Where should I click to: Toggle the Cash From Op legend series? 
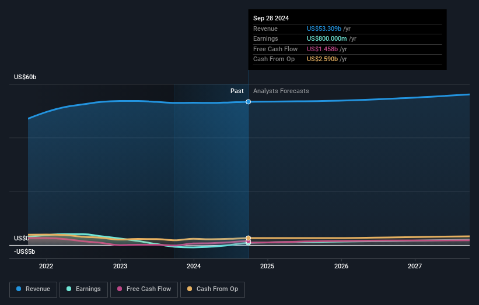(212, 289)
